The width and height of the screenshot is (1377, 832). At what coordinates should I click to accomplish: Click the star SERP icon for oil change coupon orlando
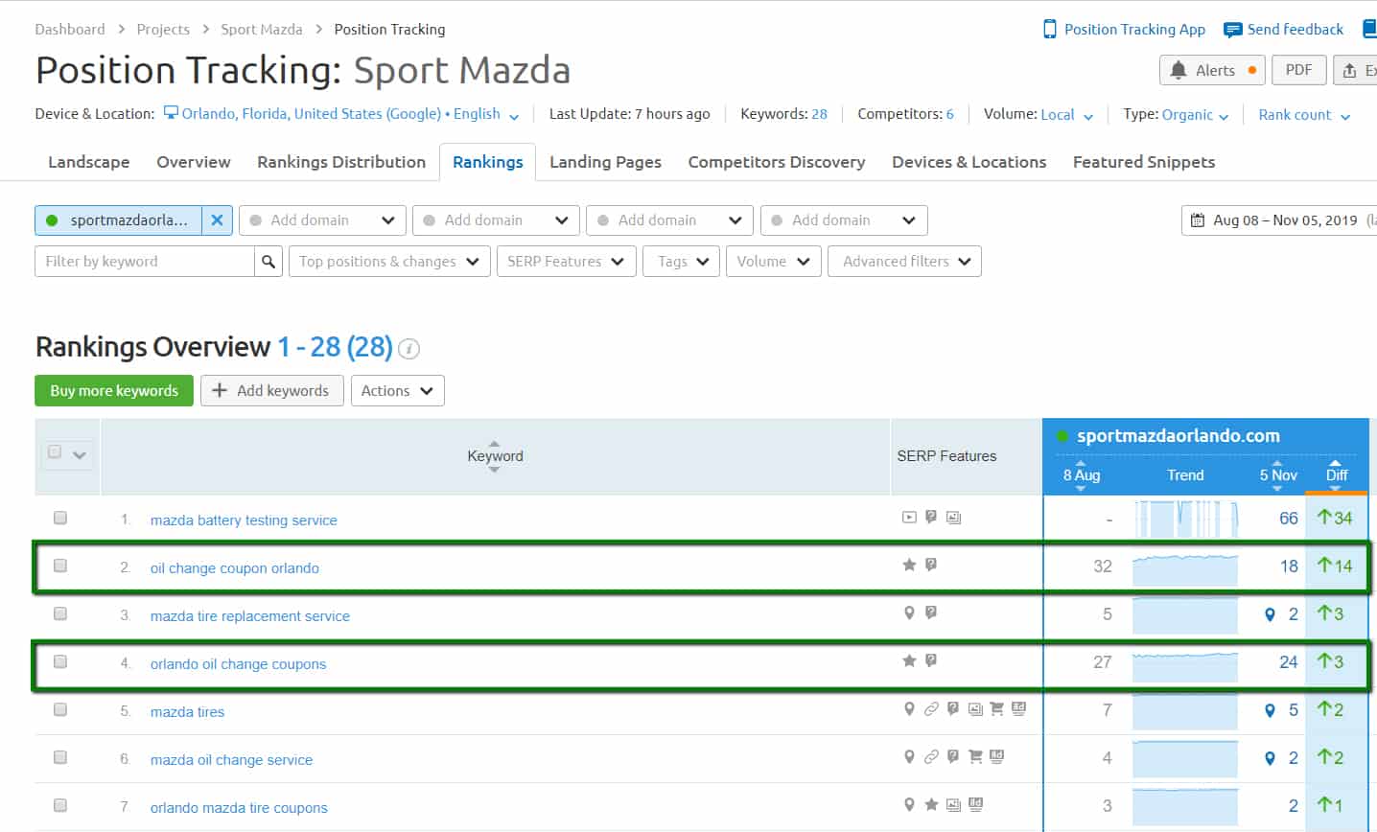point(909,566)
